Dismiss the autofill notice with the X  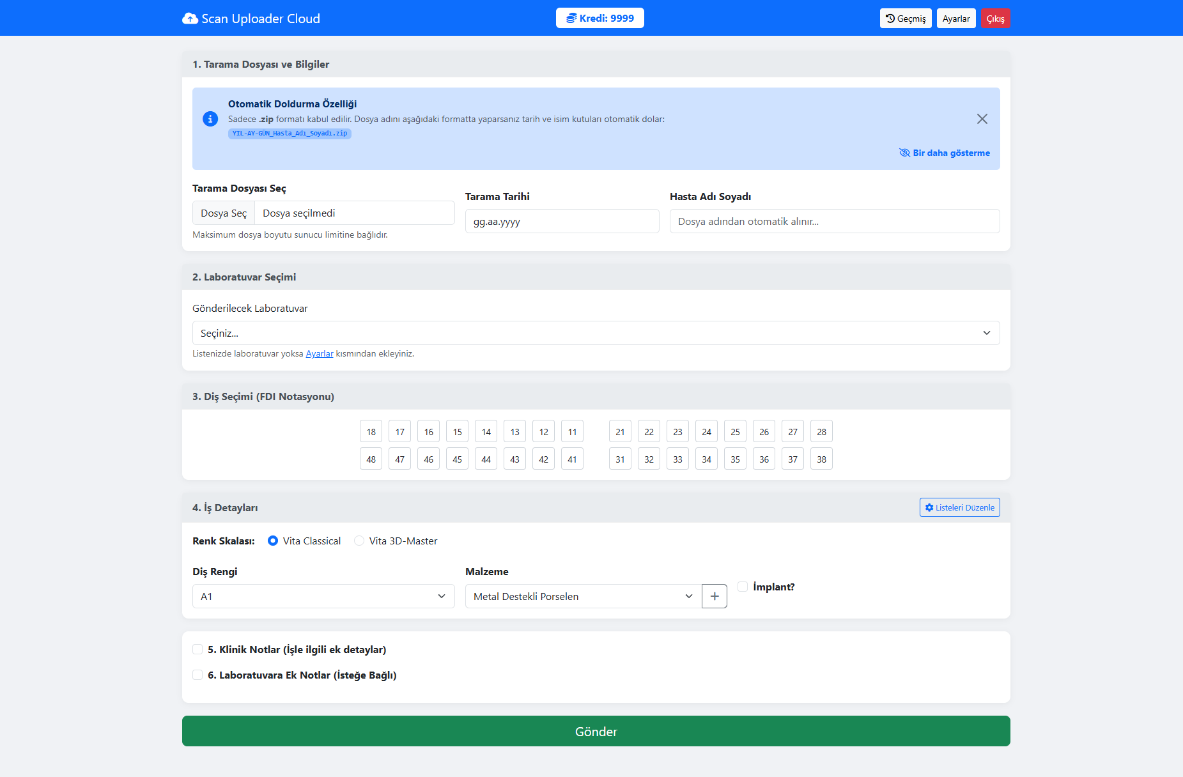coord(982,118)
